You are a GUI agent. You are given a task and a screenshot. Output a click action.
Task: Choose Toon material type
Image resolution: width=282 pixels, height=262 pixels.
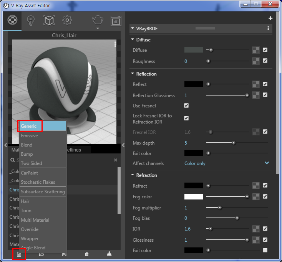coord(43,211)
